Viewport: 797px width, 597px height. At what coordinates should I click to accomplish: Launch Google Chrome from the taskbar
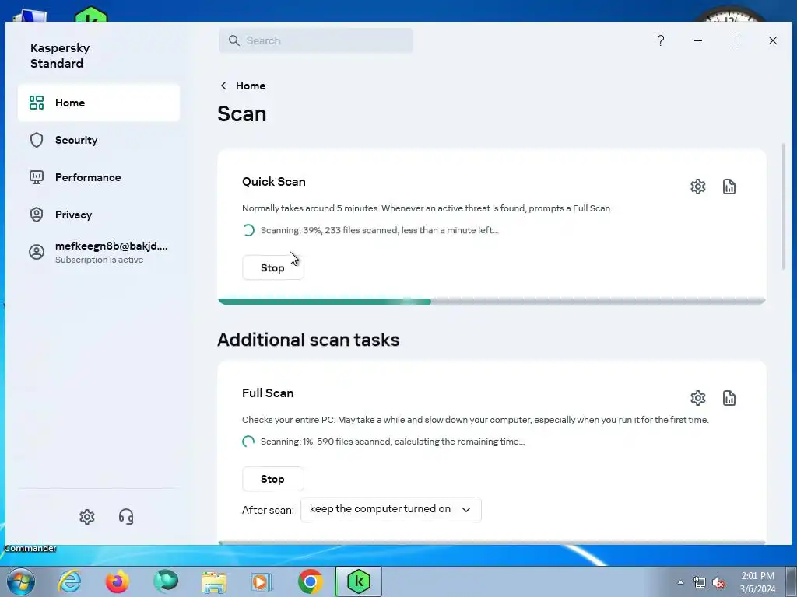coord(310,581)
